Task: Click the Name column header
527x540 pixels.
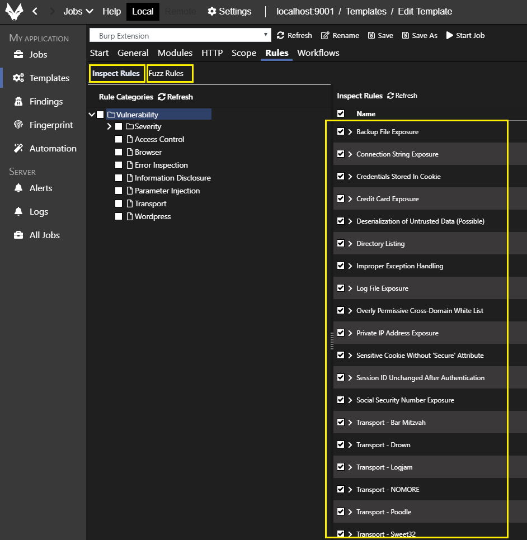Action: [x=366, y=113]
